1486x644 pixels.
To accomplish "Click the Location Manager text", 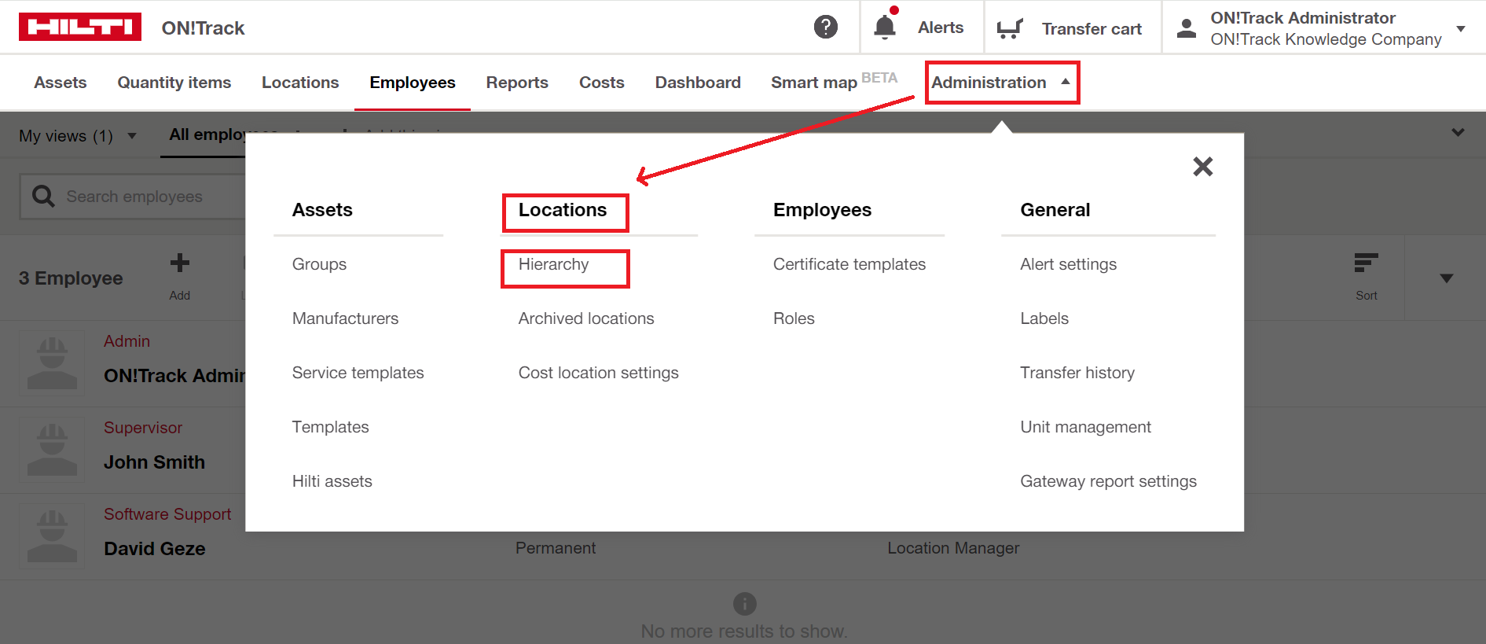I will [953, 548].
